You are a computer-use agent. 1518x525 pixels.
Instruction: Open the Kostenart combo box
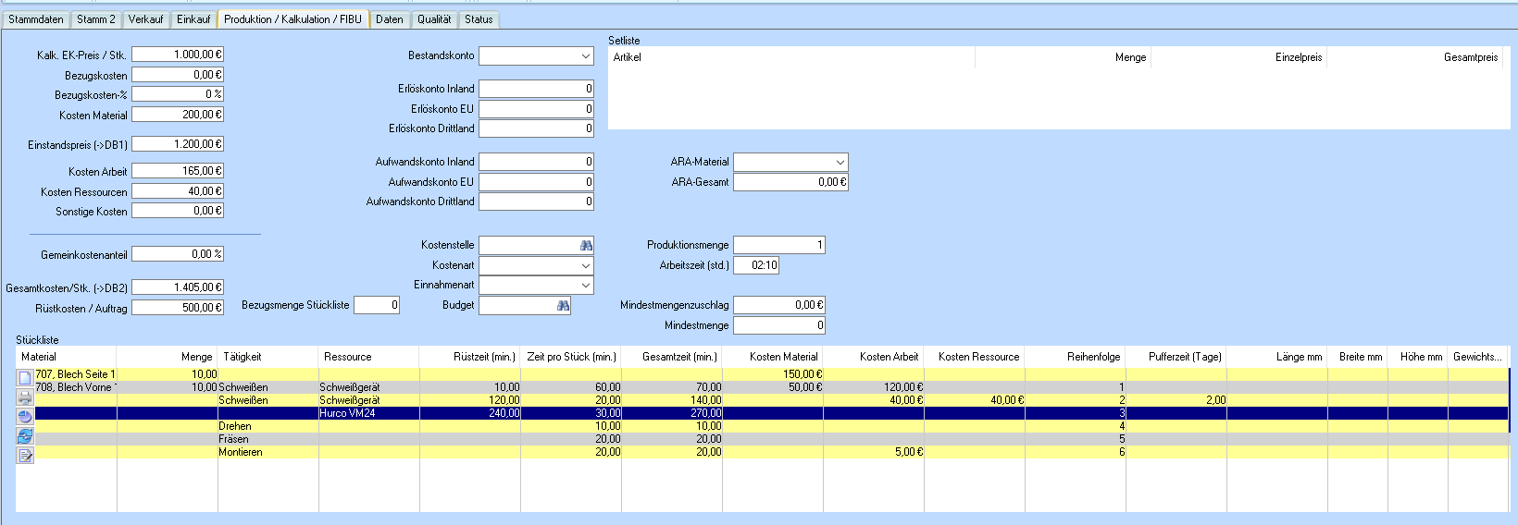pos(585,266)
